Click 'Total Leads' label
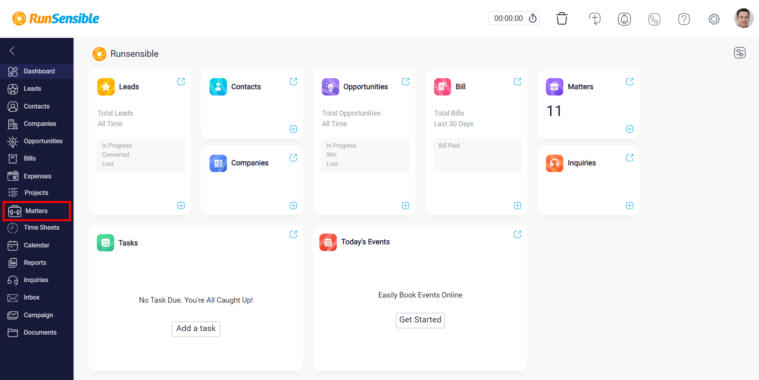Image resolution: width=759 pixels, height=380 pixels. pos(115,113)
